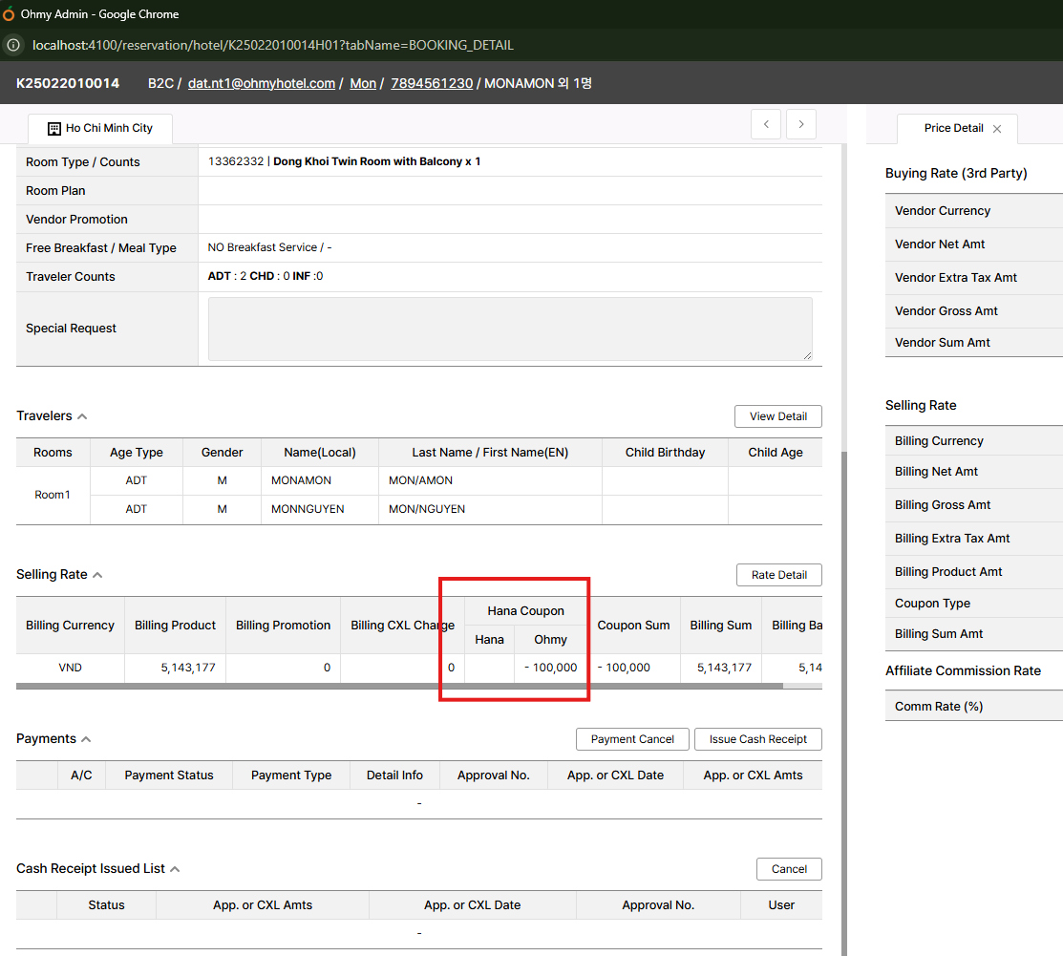The height and width of the screenshot is (956, 1063).
Task: Select the Price Detail tab
Action: coord(953,128)
